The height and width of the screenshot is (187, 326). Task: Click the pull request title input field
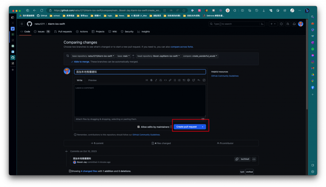[140, 72]
